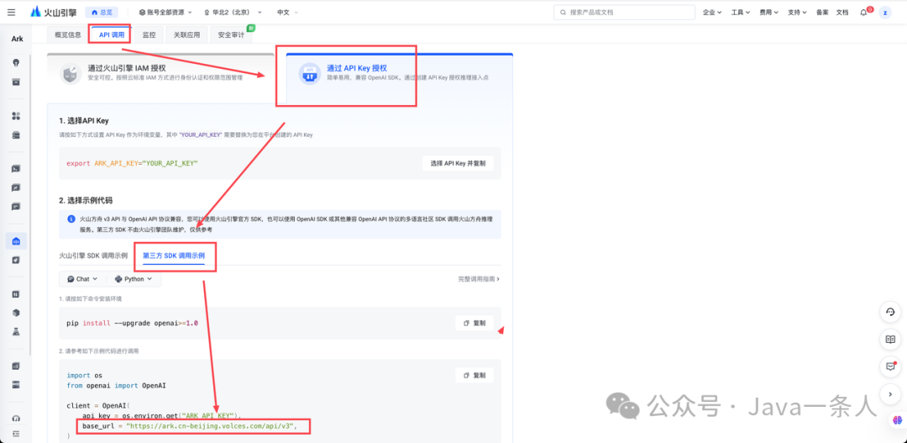Open 账号全部资源 dropdown
This screenshot has height=443, width=907.
click(165, 12)
